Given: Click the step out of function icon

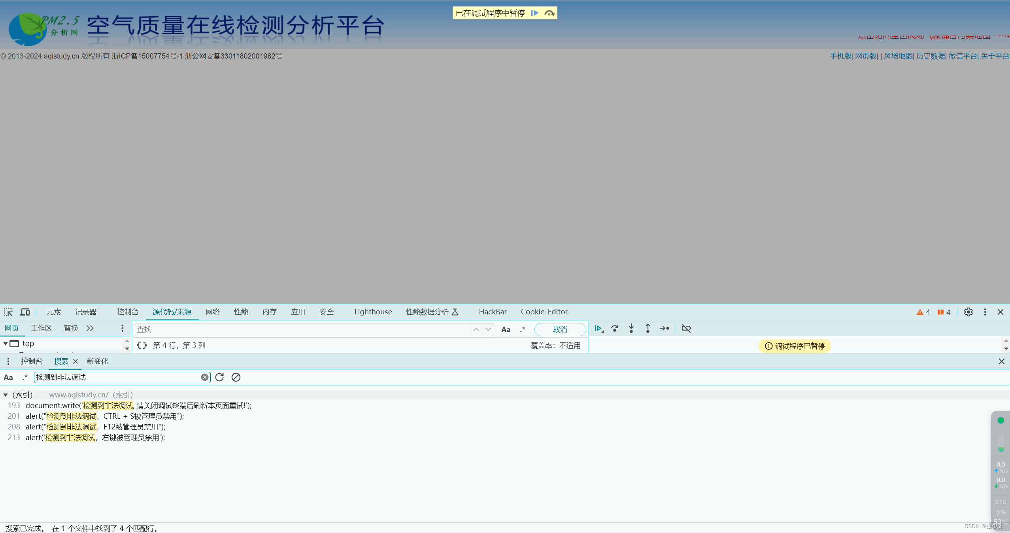Looking at the screenshot, I should pos(648,329).
